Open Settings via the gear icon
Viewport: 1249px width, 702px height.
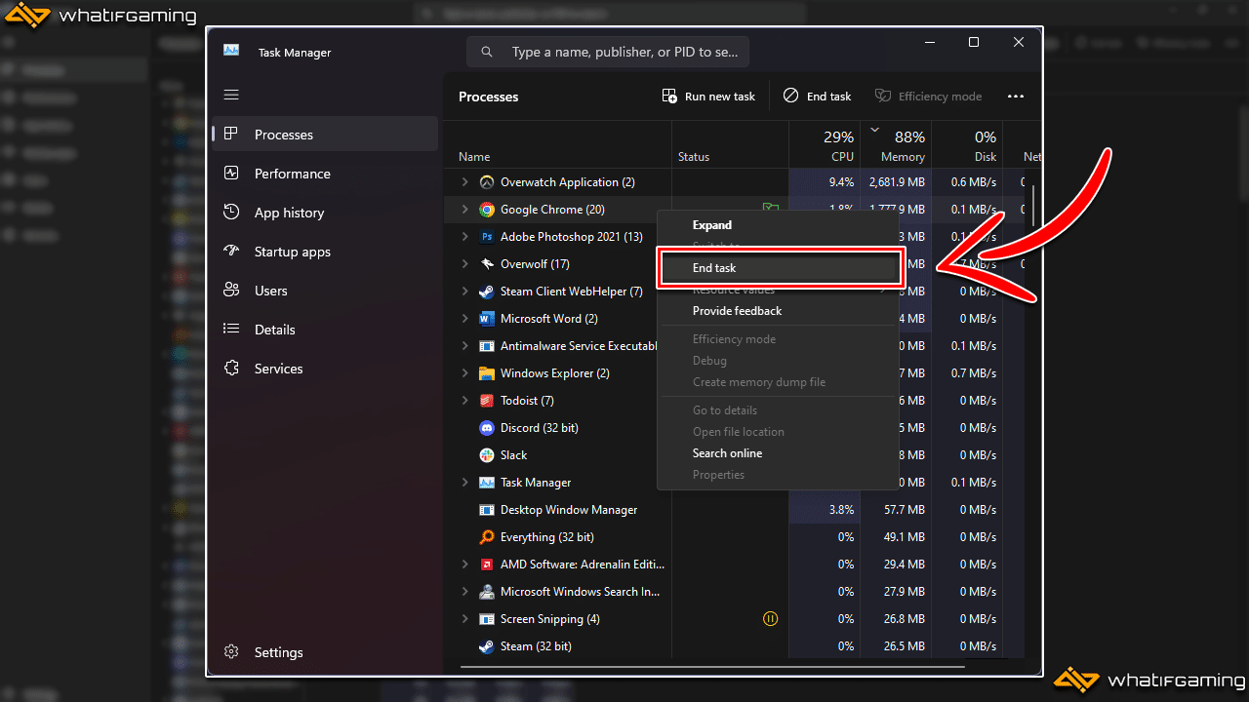pos(231,652)
